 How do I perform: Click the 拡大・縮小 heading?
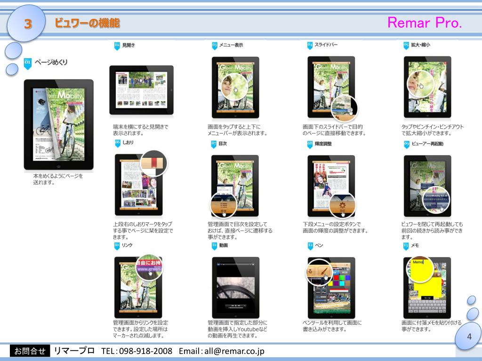coord(420,45)
